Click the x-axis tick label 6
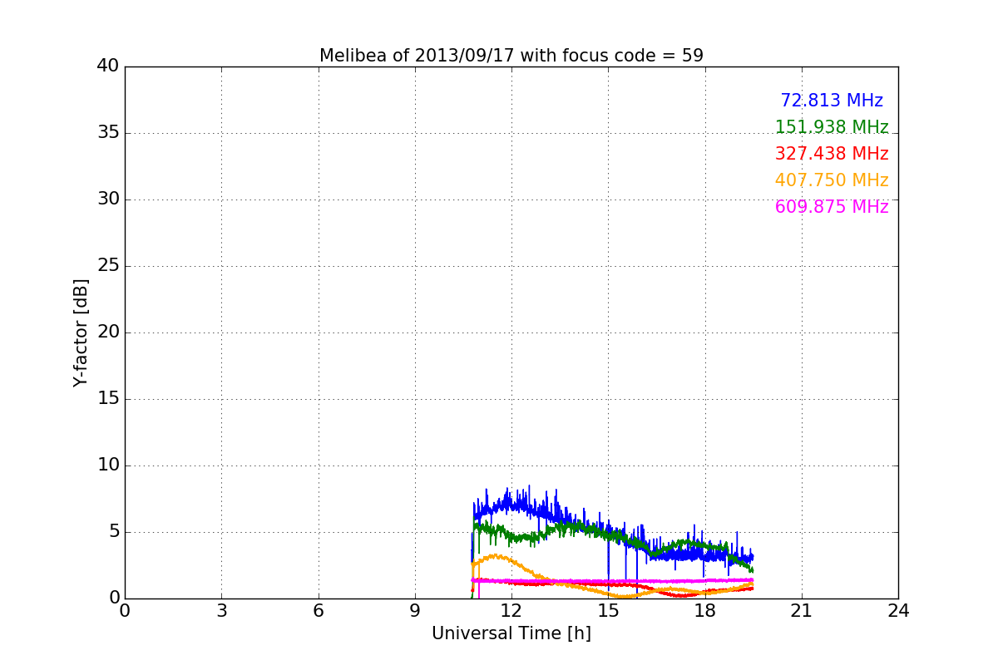 319,611
